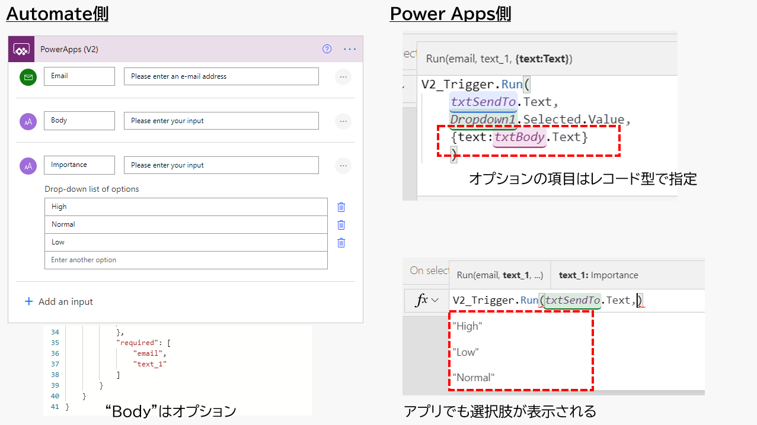The image size is (757, 425).
Task: Click the "text_1" entry in JSON schema
Action: 150,364
